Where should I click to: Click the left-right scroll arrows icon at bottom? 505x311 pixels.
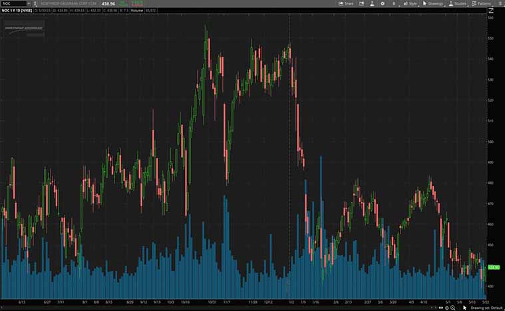click(440, 308)
